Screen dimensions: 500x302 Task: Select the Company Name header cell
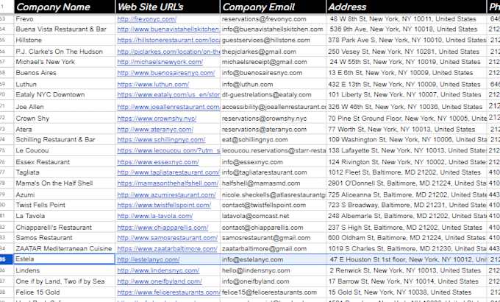tap(65, 7)
